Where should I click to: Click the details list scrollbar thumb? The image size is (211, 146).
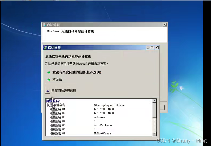(154, 110)
